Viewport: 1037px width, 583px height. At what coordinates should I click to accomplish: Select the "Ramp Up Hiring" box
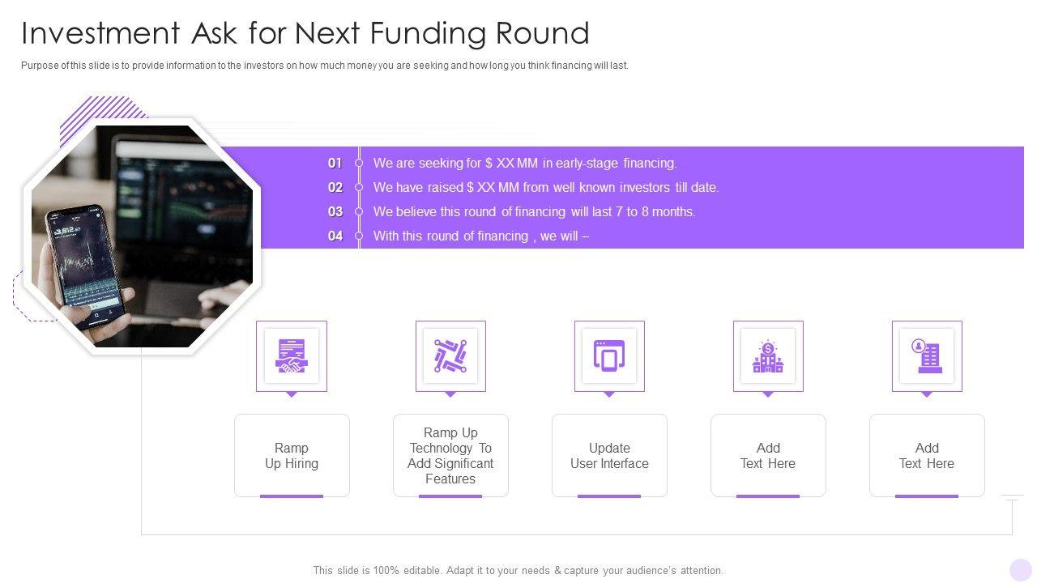tap(292, 456)
